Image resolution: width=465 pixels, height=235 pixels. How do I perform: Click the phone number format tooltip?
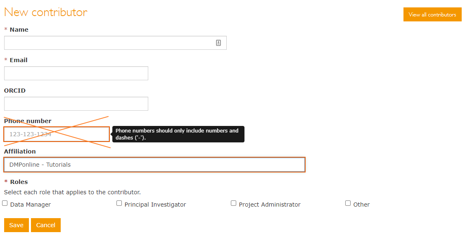click(178, 134)
